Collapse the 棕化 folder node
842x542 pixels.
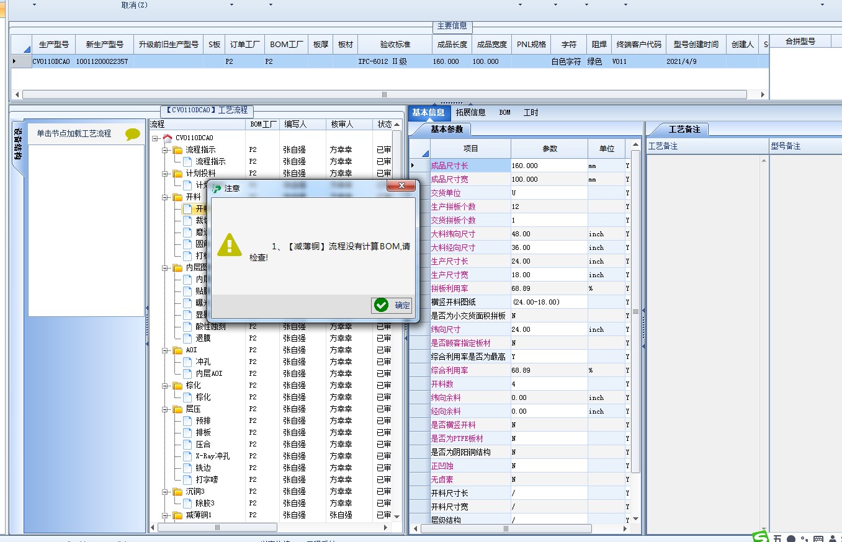coord(166,385)
